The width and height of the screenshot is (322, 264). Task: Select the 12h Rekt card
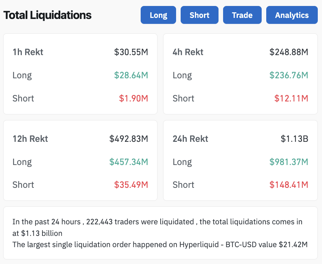pyautogui.click(x=80, y=160)
